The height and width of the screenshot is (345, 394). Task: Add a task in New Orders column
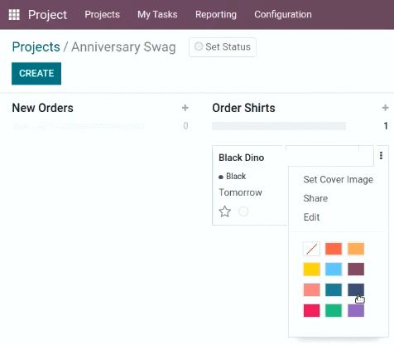185,108
